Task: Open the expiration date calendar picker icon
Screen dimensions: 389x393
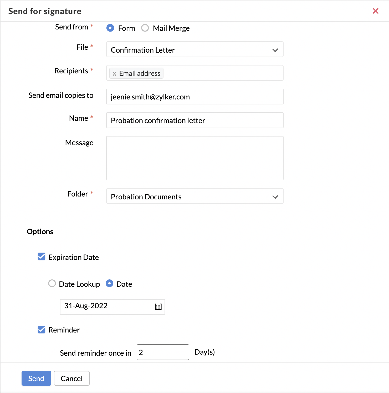Action: coord(158,307)
